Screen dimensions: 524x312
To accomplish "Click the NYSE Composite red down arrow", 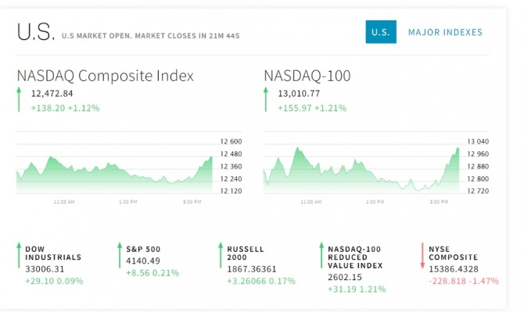I will pos(422,256).
